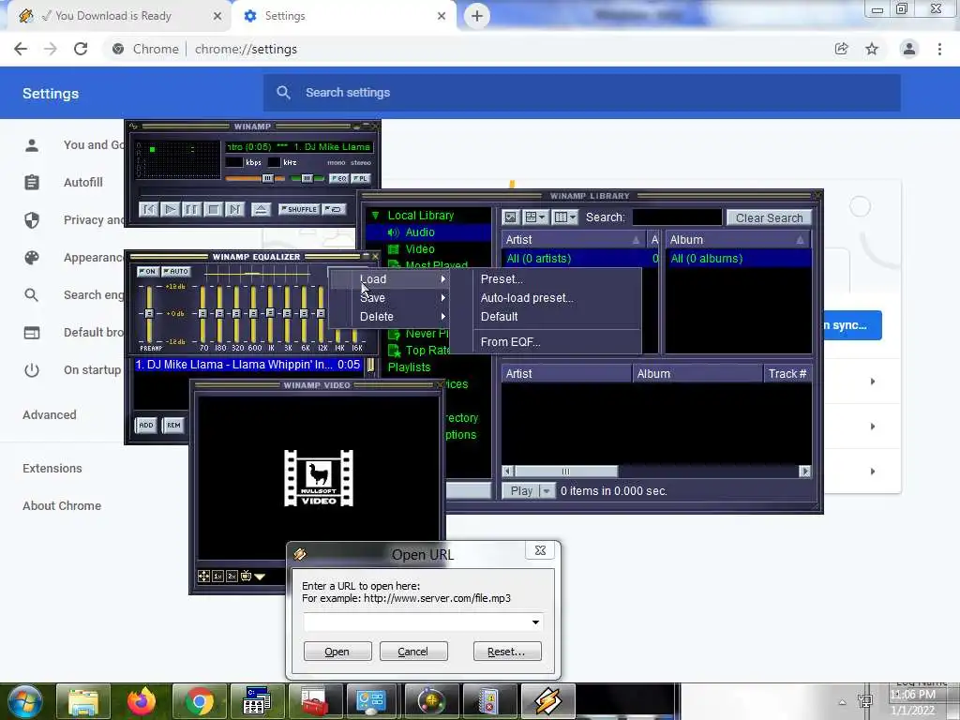Pause the track in Winamp
960x720 pixels.
click(191, 209)
